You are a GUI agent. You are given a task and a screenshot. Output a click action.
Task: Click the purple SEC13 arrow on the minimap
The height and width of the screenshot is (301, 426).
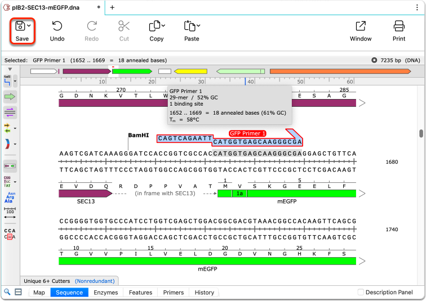tap(87, 71)
